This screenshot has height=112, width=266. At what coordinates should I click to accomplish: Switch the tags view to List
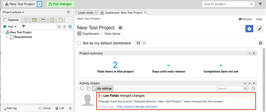point(60,108)
